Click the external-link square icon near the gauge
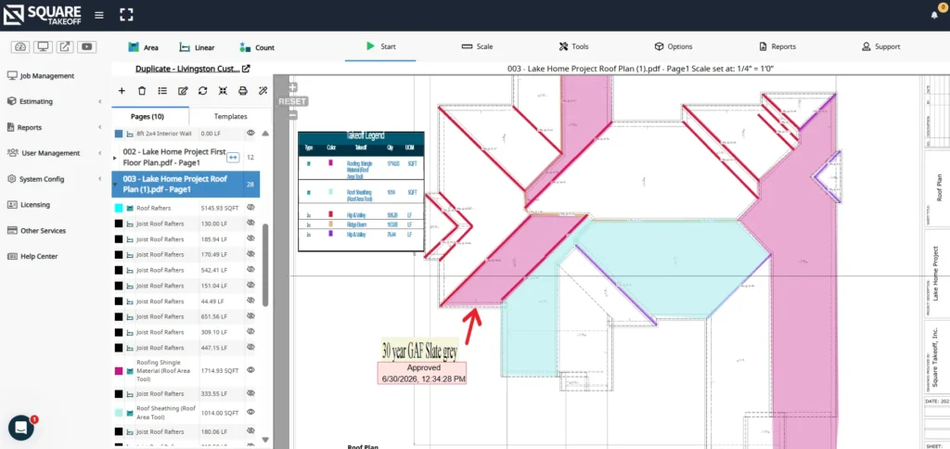This screenshot has height=449, width=950. click(66, 46)
